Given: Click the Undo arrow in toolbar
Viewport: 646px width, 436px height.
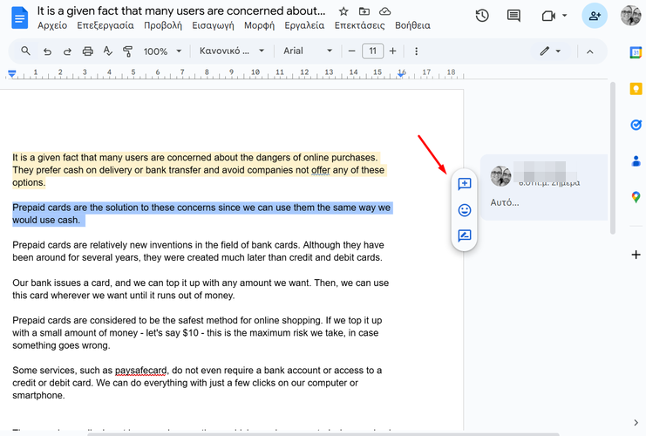Looking at the screenshot, I should point(47,51).
